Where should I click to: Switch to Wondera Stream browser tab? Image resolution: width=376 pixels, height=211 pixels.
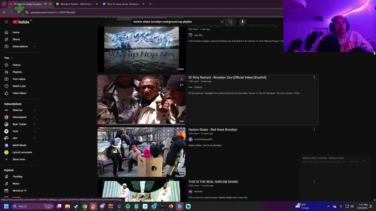click(x=76, y=4)
